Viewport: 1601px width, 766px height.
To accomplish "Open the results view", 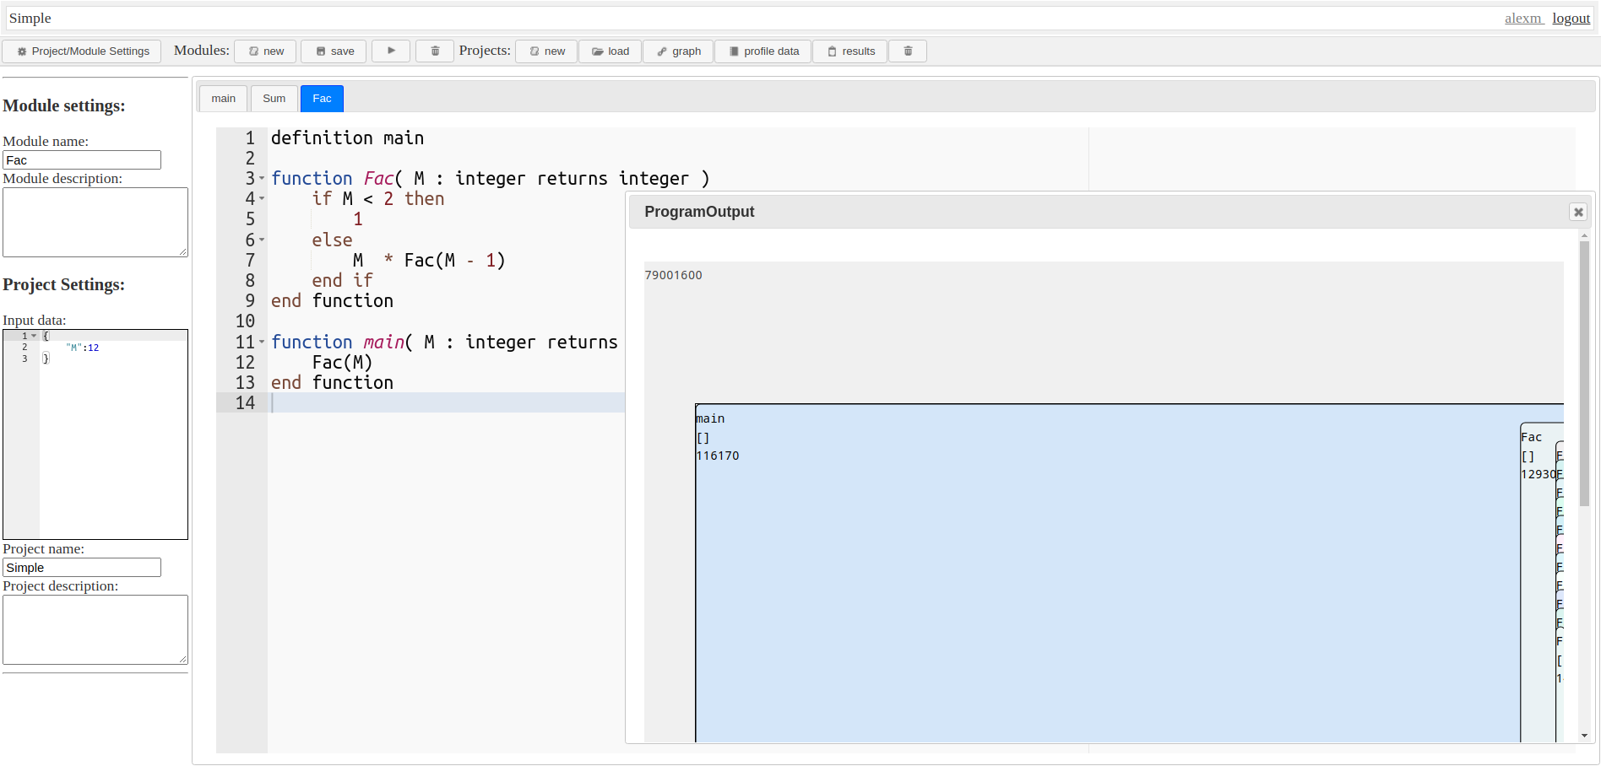I will (x=850, y=51).
